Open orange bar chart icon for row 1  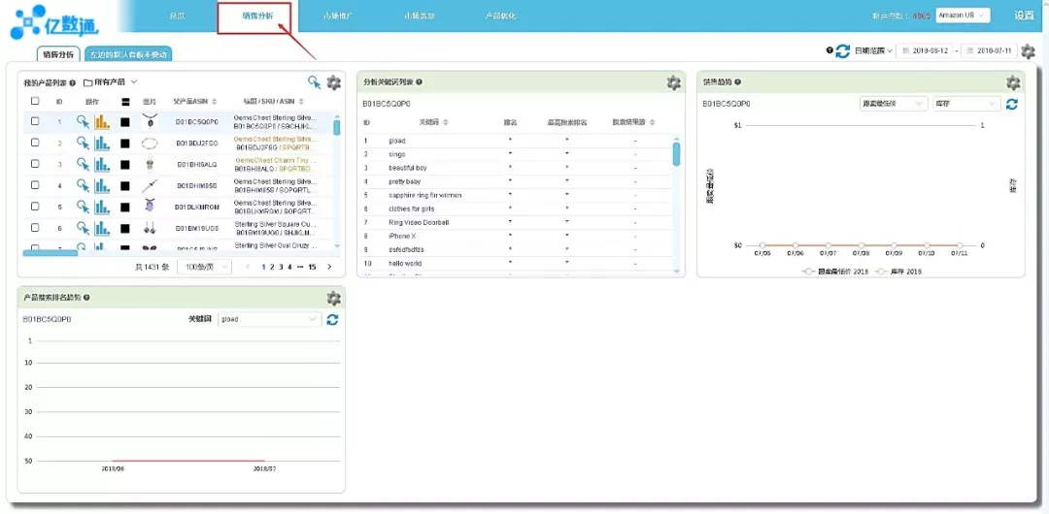[102, 121]
